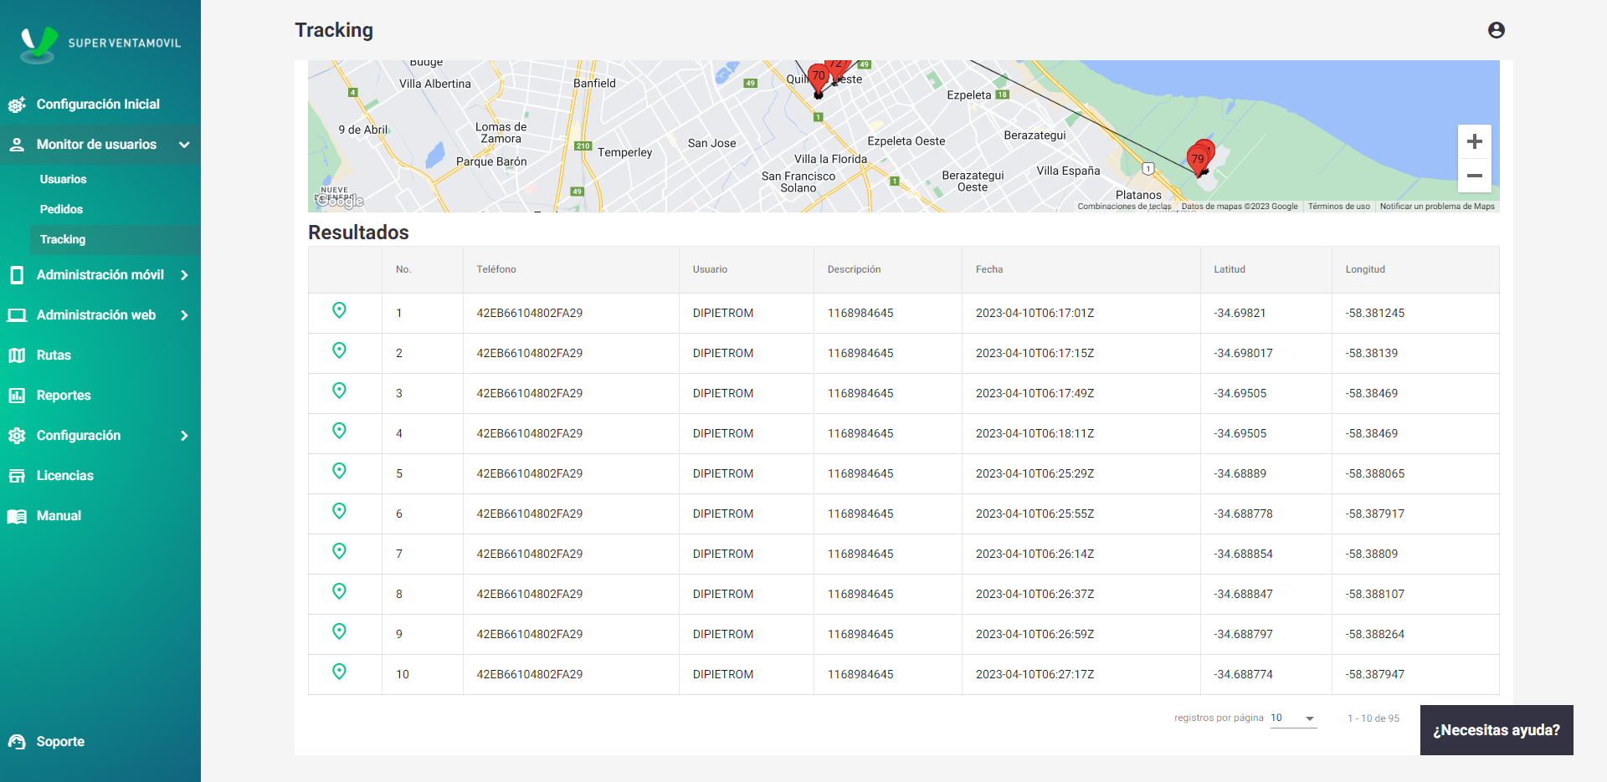Click location pin icon for row 2
The height and width of the screenshot is (782, 1607).
pyautogui.click(x=339, y=350)
